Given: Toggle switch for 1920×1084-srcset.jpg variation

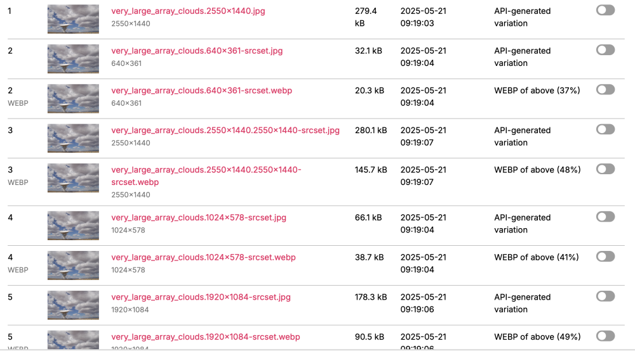Looking at the screenshot, I should tap(605, 297).
